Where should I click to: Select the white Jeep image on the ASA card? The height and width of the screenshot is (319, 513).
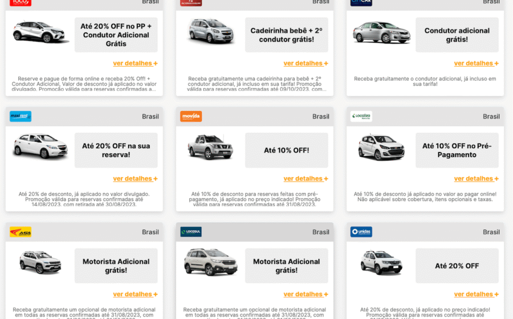tap(40, 262)
